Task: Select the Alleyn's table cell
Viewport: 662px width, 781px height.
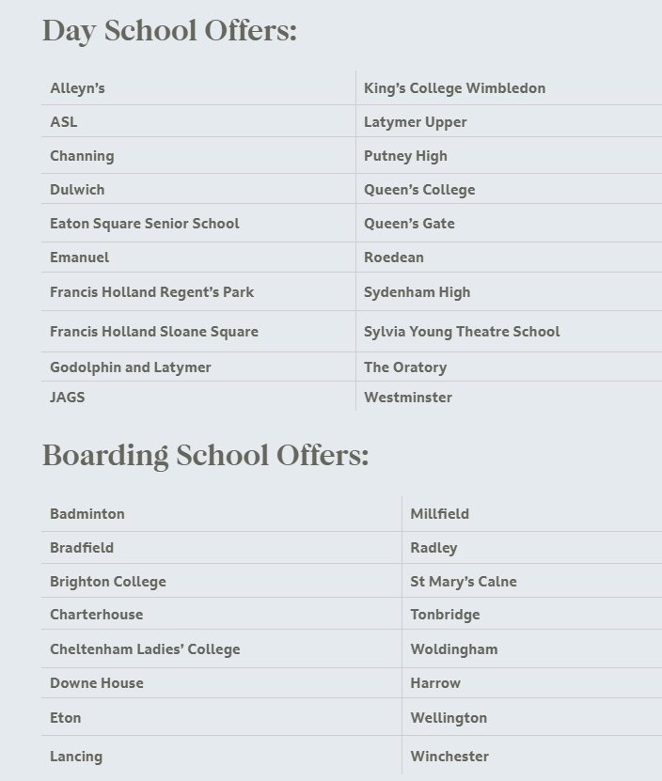Action: [77, 88]
